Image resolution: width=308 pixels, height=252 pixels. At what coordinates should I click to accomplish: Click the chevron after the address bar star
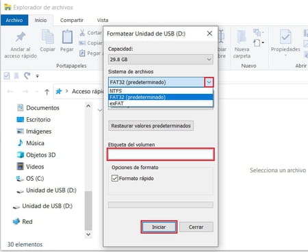[66, 91]
